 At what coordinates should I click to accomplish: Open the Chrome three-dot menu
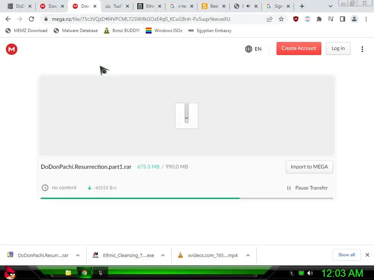[366, 19]
